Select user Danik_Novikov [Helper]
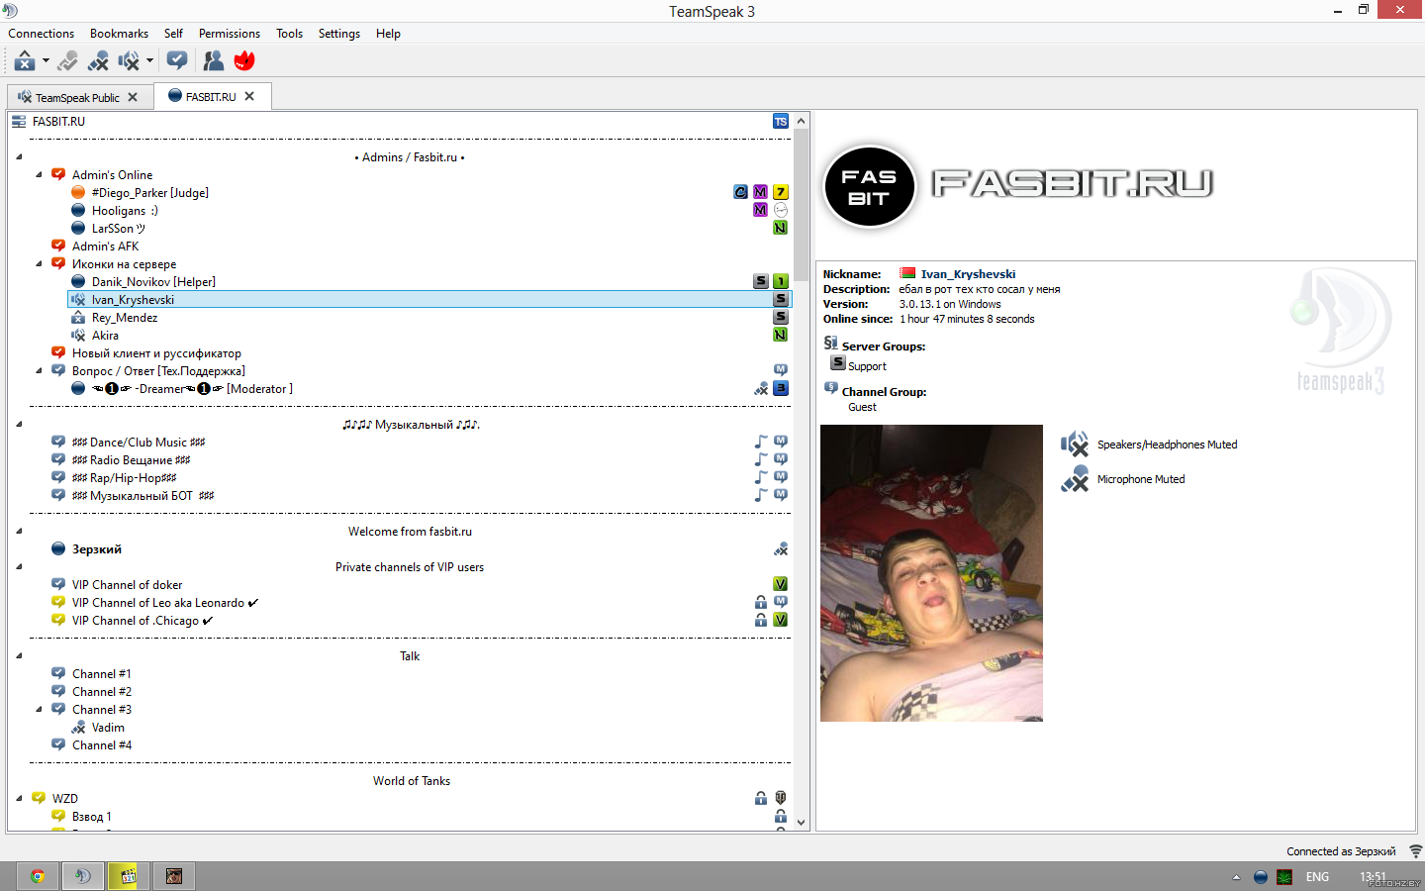 tap(153, 282)
